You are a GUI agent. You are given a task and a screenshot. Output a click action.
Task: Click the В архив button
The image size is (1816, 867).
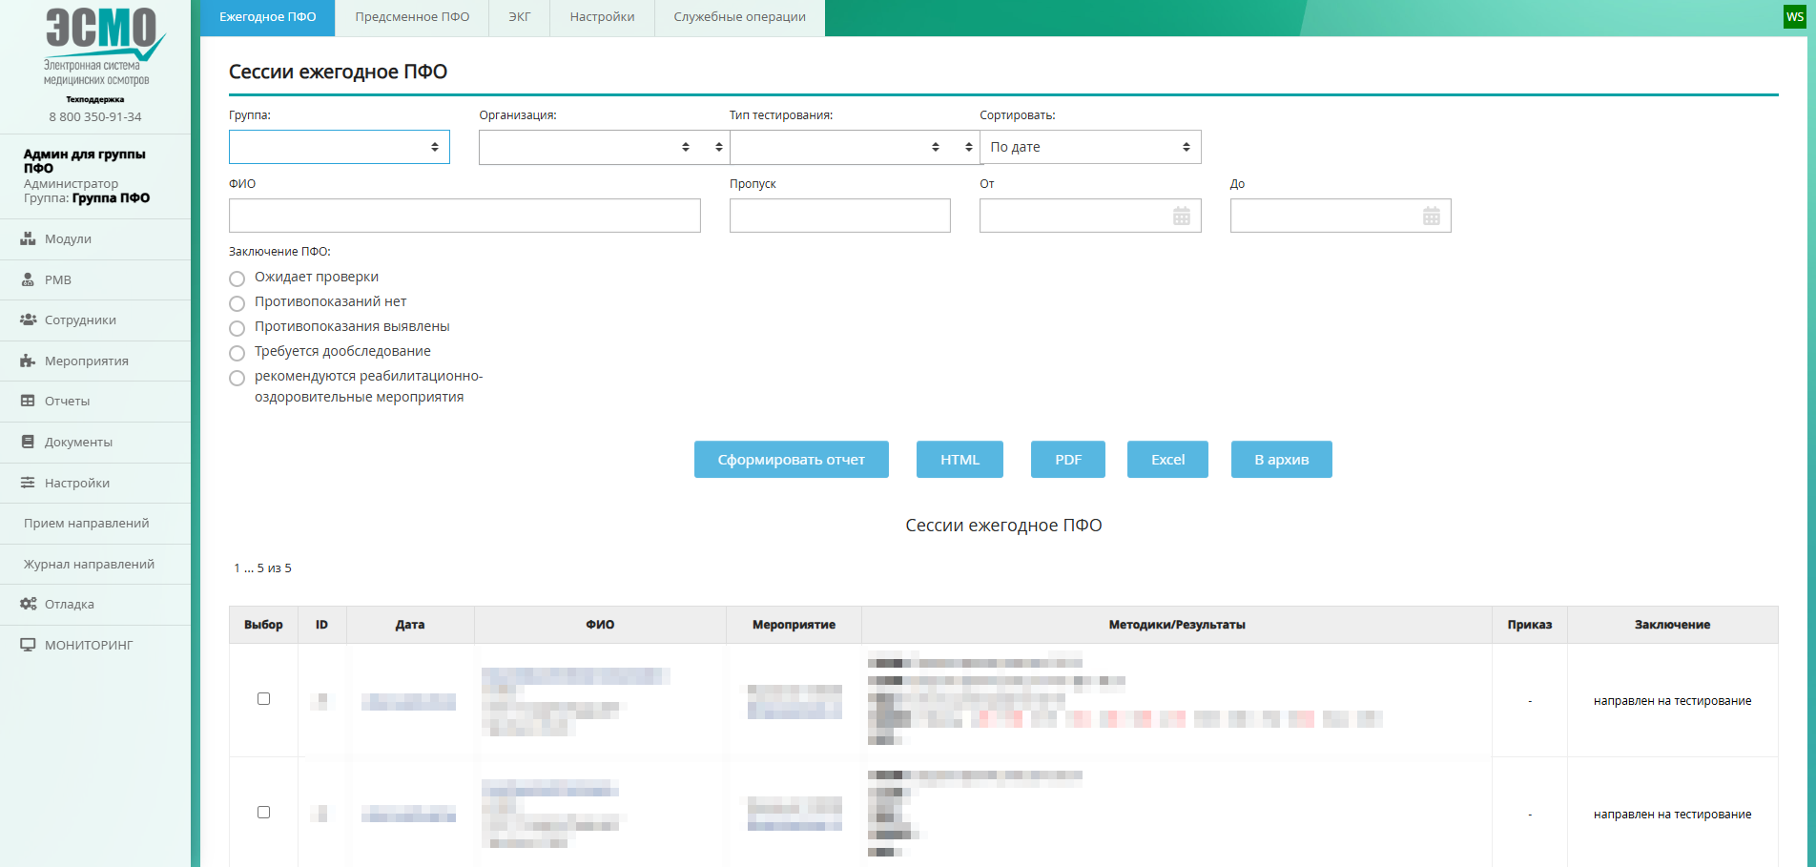[x=1282, y=460]
